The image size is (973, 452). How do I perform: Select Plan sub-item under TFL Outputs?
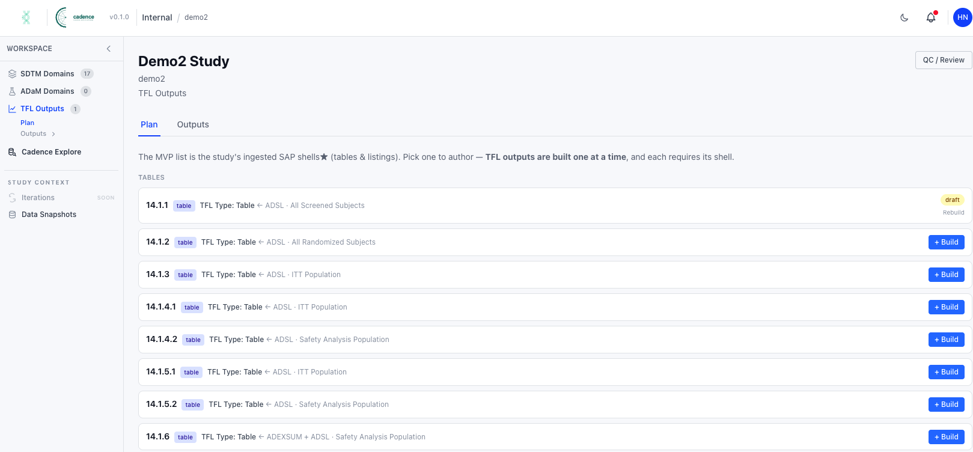point(27,123)
